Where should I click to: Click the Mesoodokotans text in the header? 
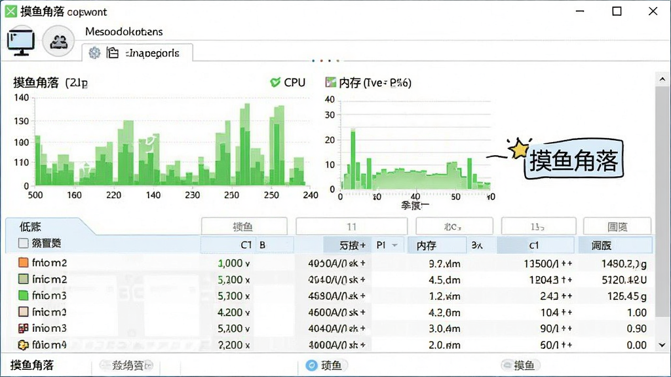[x=124, y=31]
